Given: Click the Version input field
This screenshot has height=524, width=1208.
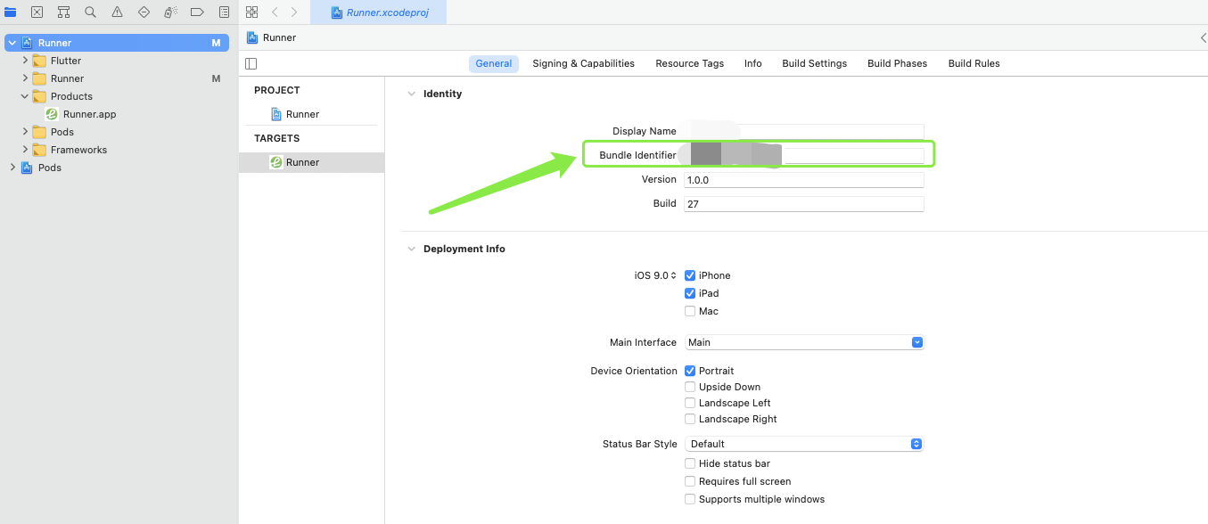Looking at the screenshot, I should pos(803,180).
